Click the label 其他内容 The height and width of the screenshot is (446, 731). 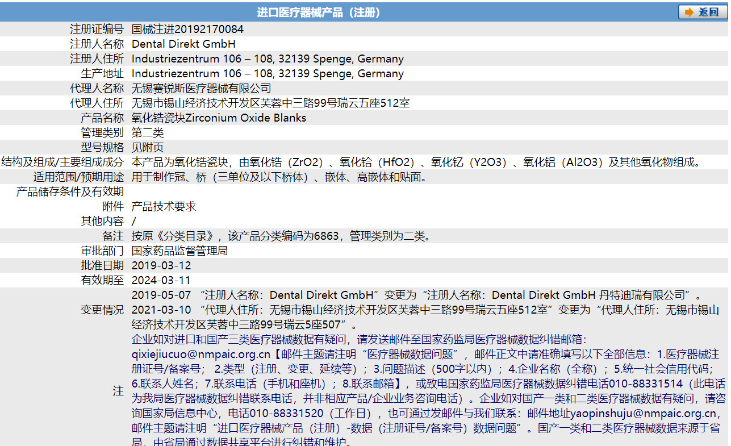[x=102, y=221]
